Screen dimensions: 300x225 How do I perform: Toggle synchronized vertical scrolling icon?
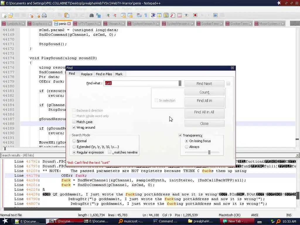(123, 16)
